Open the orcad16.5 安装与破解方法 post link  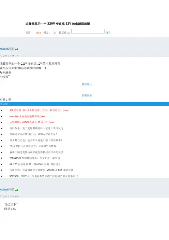pos(28,116)
